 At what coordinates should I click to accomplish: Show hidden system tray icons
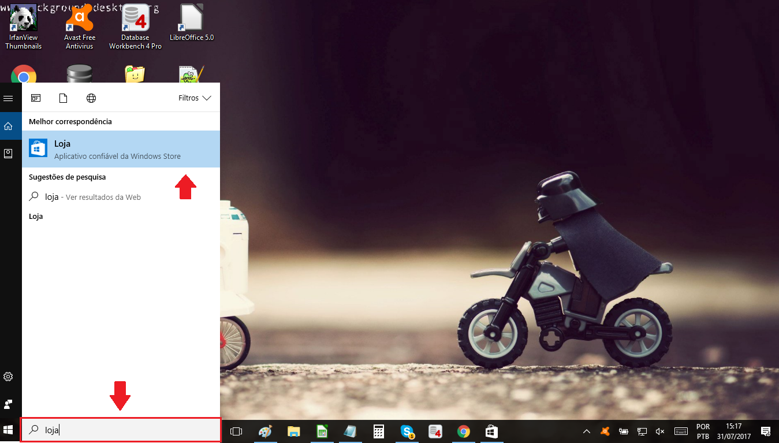coord(586,431)
